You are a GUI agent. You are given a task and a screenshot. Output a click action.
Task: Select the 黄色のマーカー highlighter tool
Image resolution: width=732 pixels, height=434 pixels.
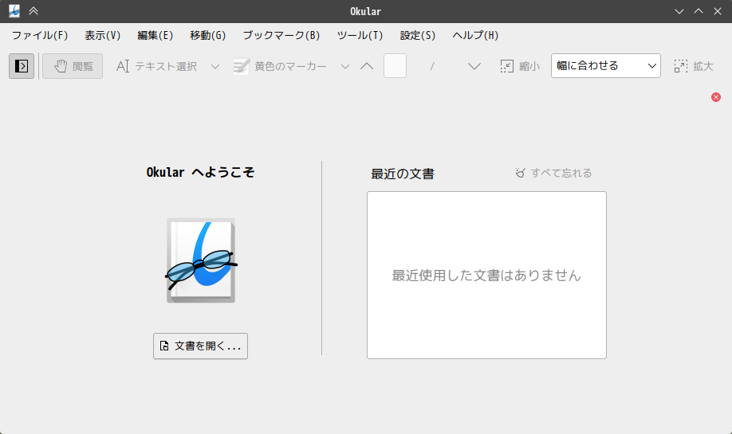pos(280,66)
